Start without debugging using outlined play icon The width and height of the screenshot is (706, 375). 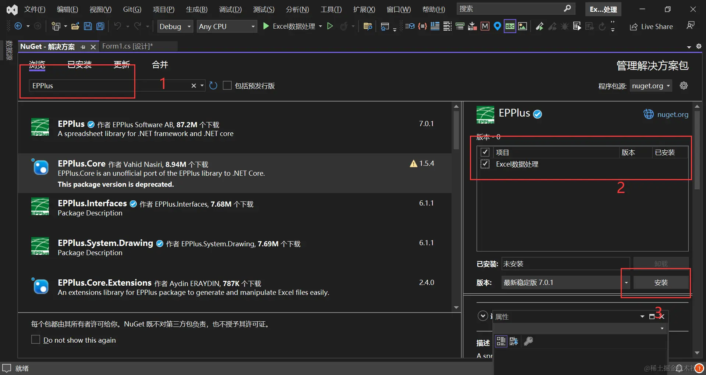click(x=330, y=26)
